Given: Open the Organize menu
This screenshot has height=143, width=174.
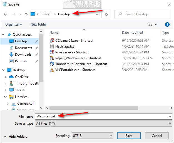Looking at the screenshot, I should (13, 24).
